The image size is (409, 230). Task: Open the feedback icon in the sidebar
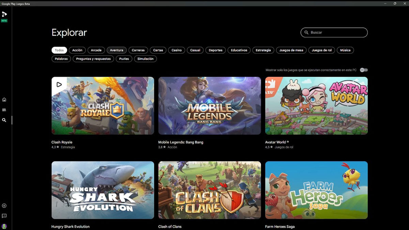pyautogui.click(x=4, y=216)
